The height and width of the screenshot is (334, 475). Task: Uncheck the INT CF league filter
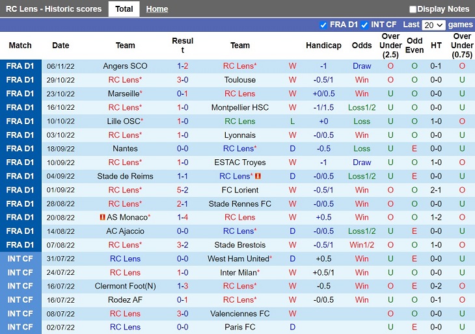364,25
